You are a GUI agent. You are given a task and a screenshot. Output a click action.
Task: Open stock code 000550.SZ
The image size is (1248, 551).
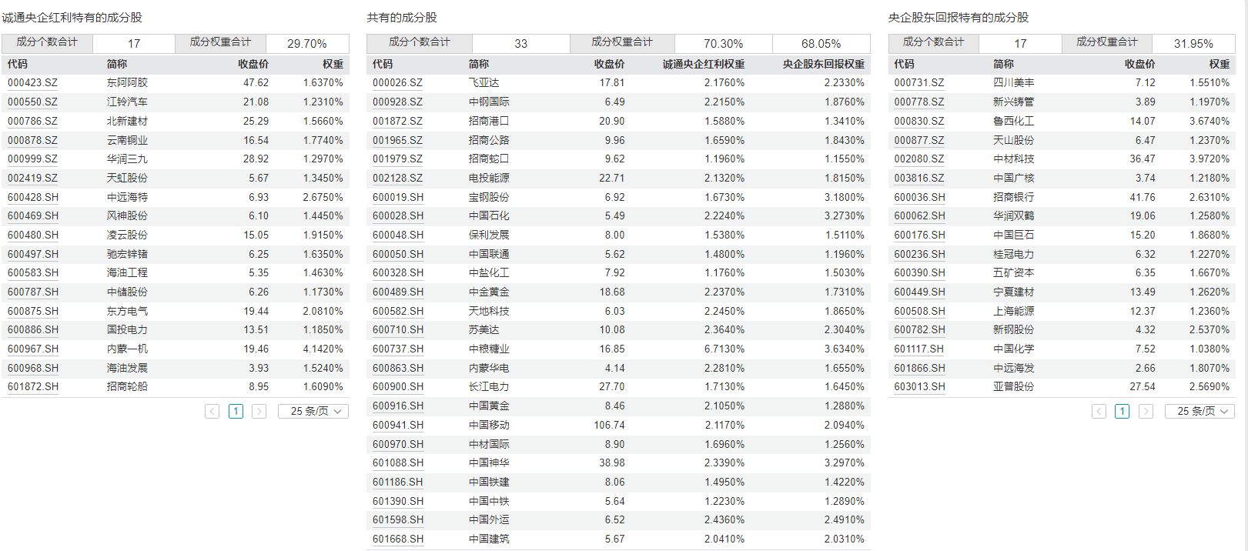(32, 102)
